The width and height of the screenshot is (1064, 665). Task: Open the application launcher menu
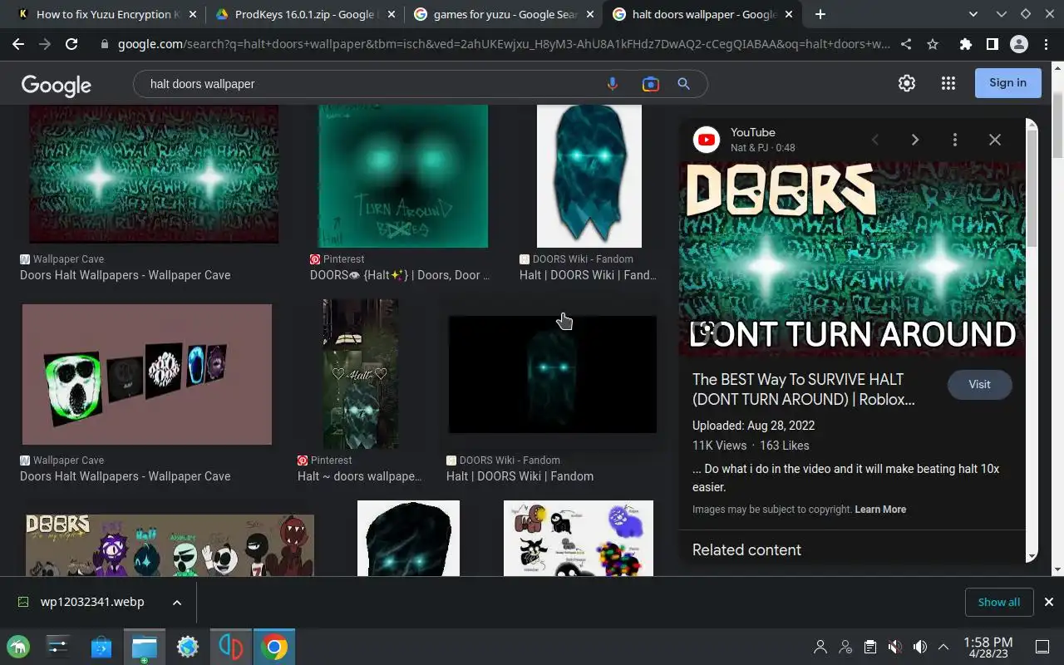tap(18, 647)
